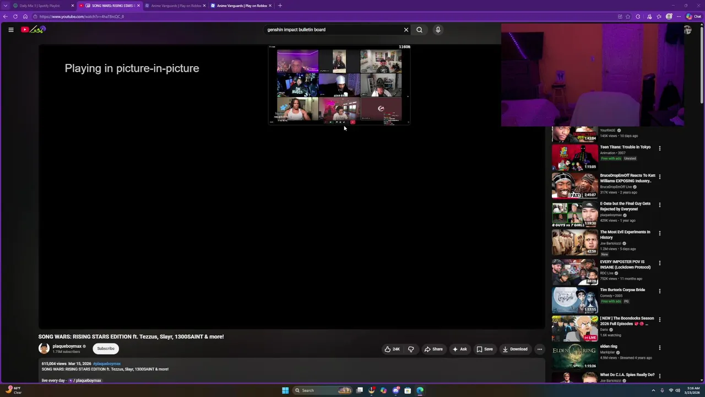Switch to second Anime Vanguards tab
The width and height of the screenshot is (705, 397).
click(x=241, y=6)
